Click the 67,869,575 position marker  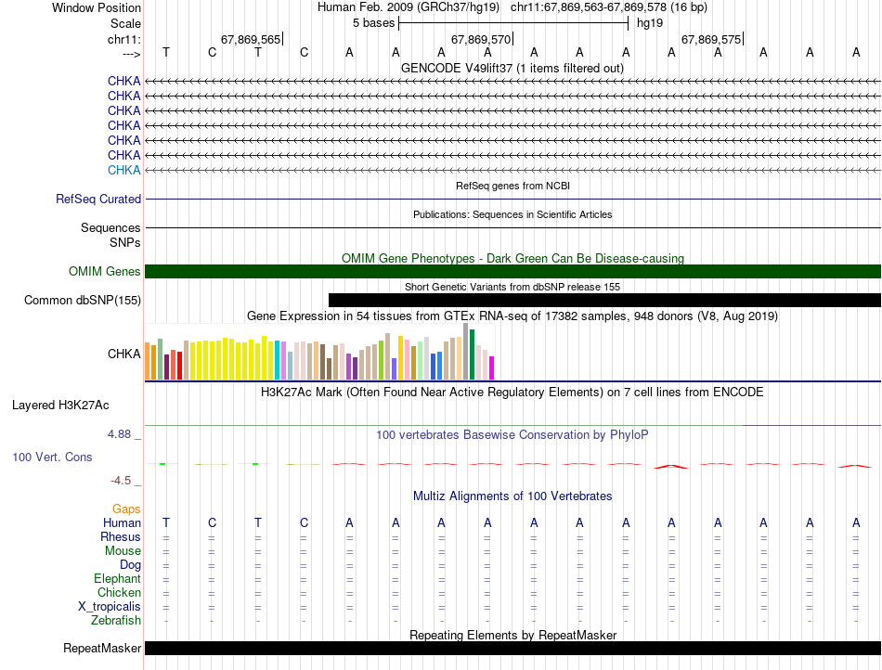[x=712, y=39]
